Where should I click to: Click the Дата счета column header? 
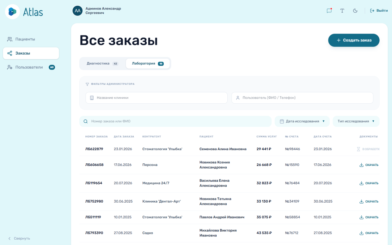[x=323, y=137]
